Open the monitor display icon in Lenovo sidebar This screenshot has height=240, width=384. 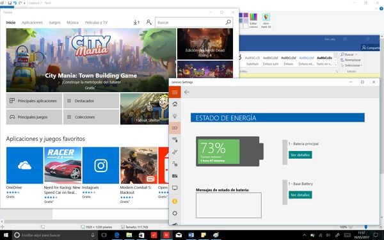(x=175, y=188)
